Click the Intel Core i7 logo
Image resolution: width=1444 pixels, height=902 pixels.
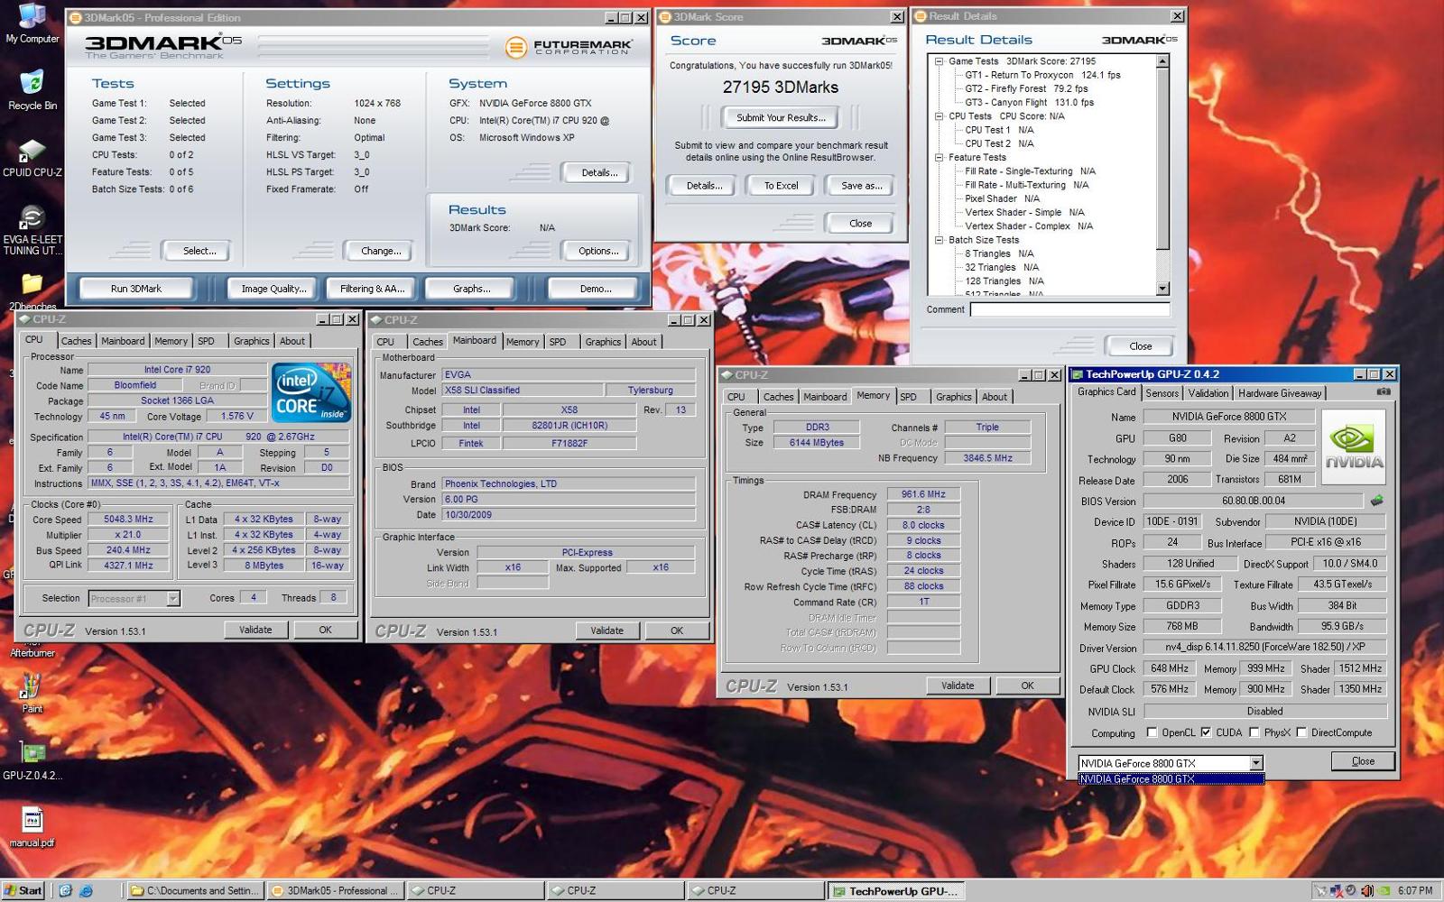pyautogui.click(x=311, y=392)
